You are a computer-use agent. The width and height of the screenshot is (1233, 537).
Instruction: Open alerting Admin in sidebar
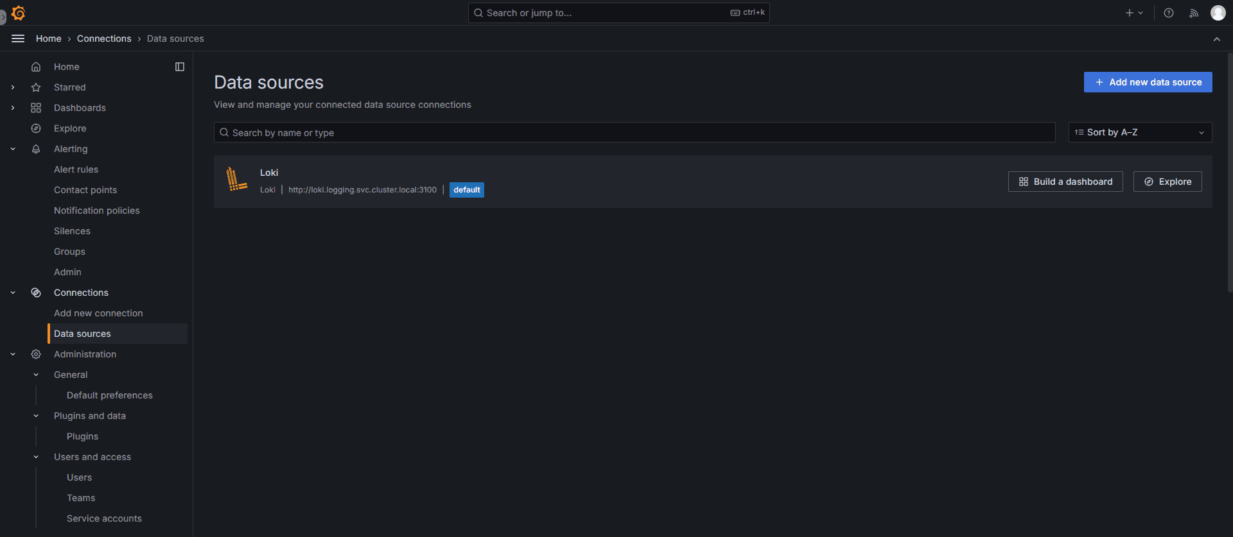click(x=67, y=272)
